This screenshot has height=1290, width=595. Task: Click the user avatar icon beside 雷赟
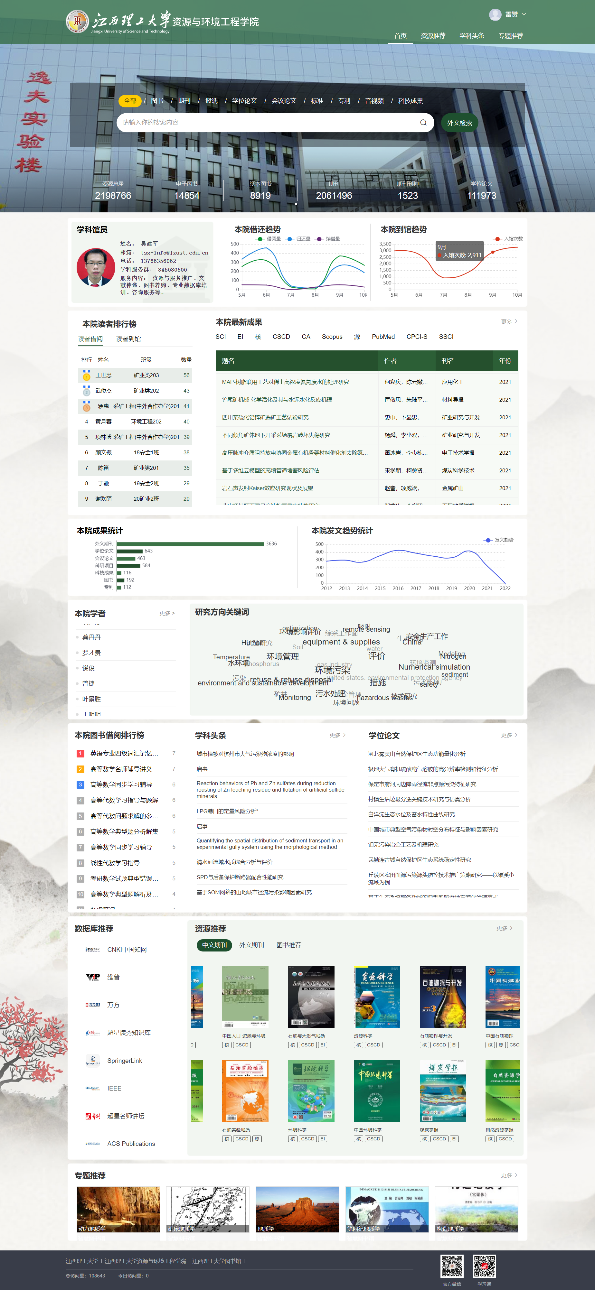coord(495,14)
